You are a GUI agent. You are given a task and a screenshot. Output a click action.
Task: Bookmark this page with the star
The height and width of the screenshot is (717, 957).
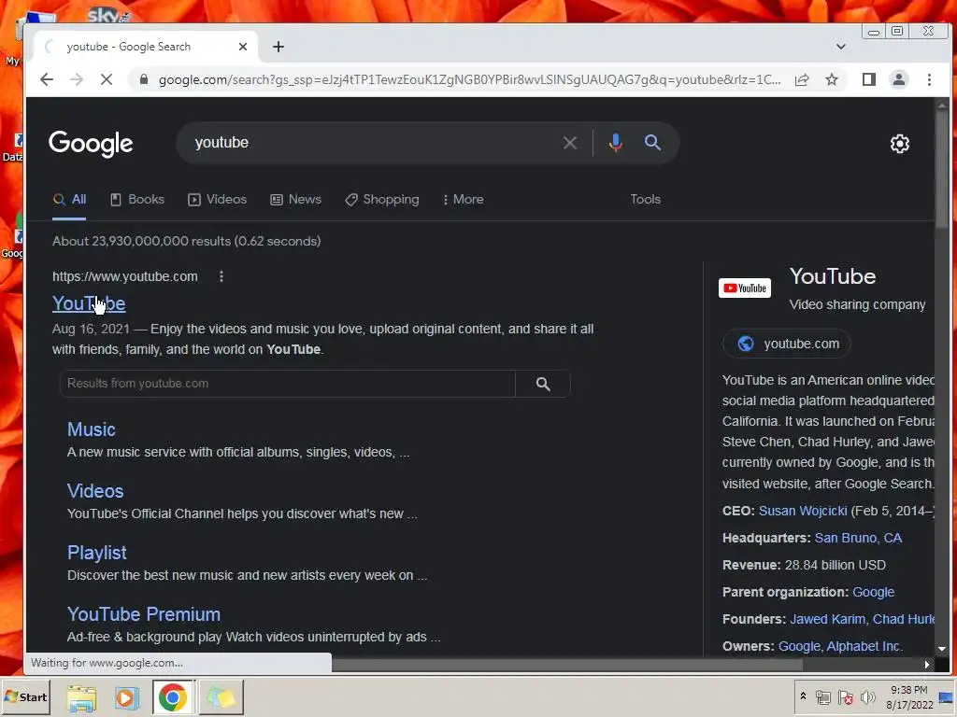pos(832,79)
